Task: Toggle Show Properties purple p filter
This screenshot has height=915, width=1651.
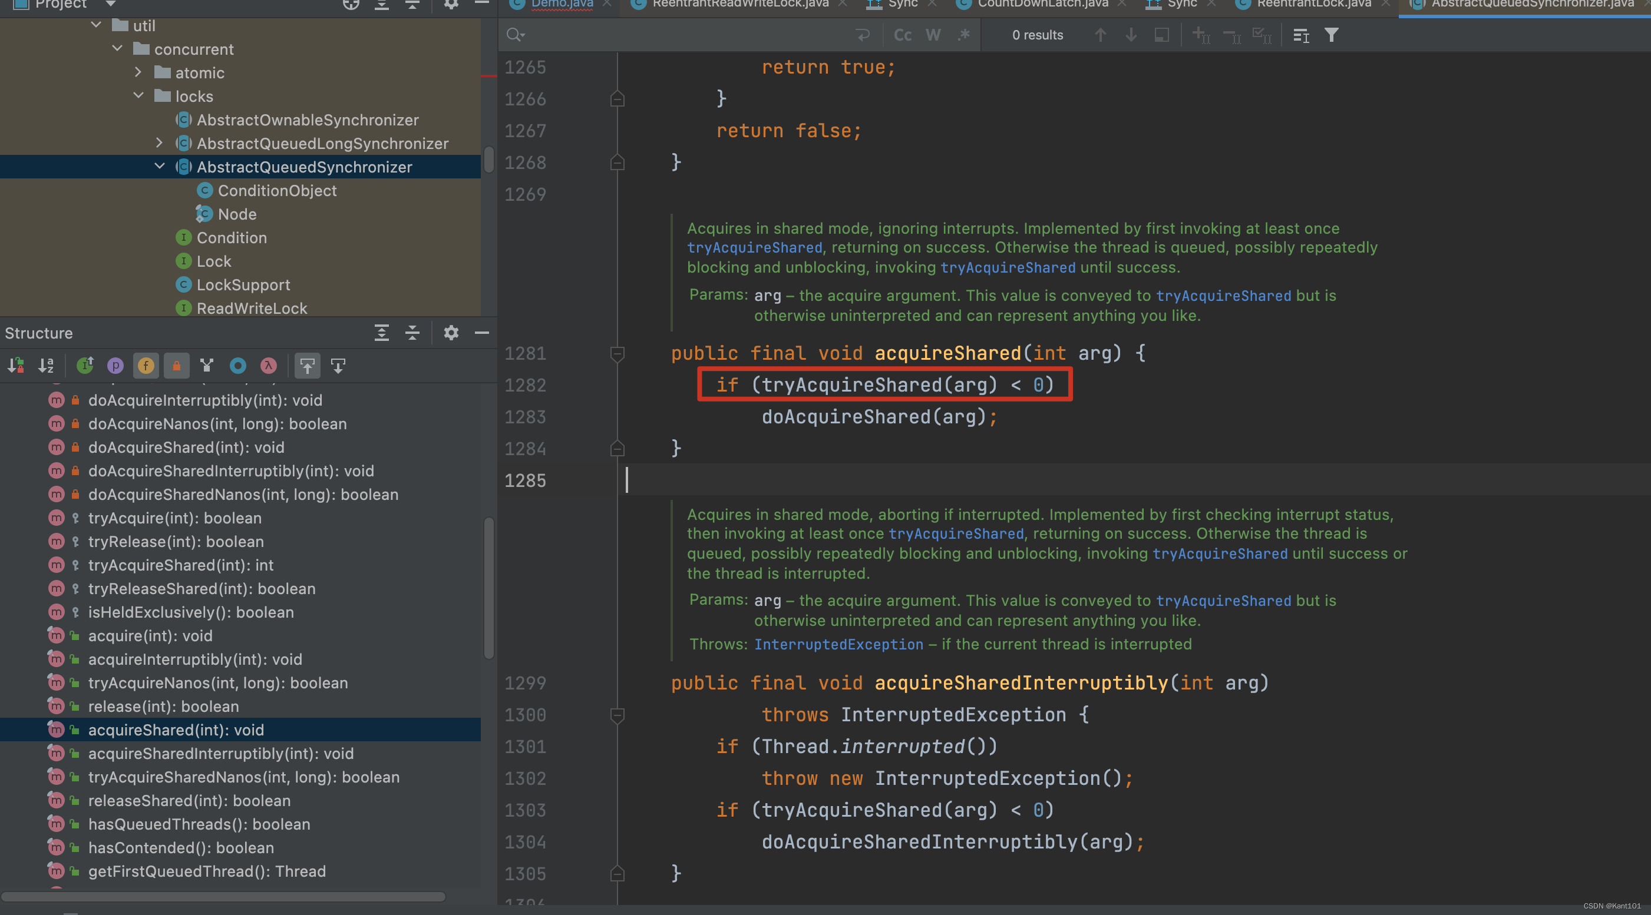Action: [115, 366]
